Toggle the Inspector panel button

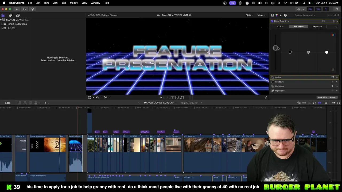point(326,9)
